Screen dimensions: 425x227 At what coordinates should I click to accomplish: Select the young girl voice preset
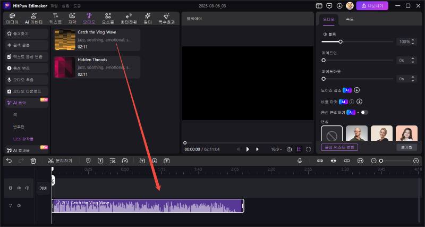tap(406, 133)
